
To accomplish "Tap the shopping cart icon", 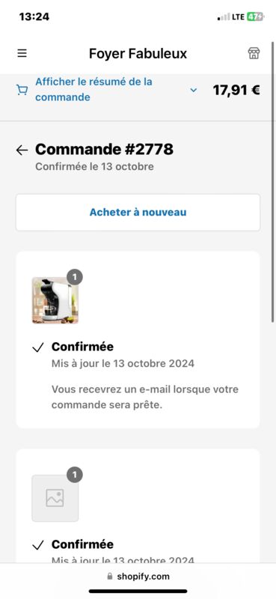I will (x=22, y=90).
